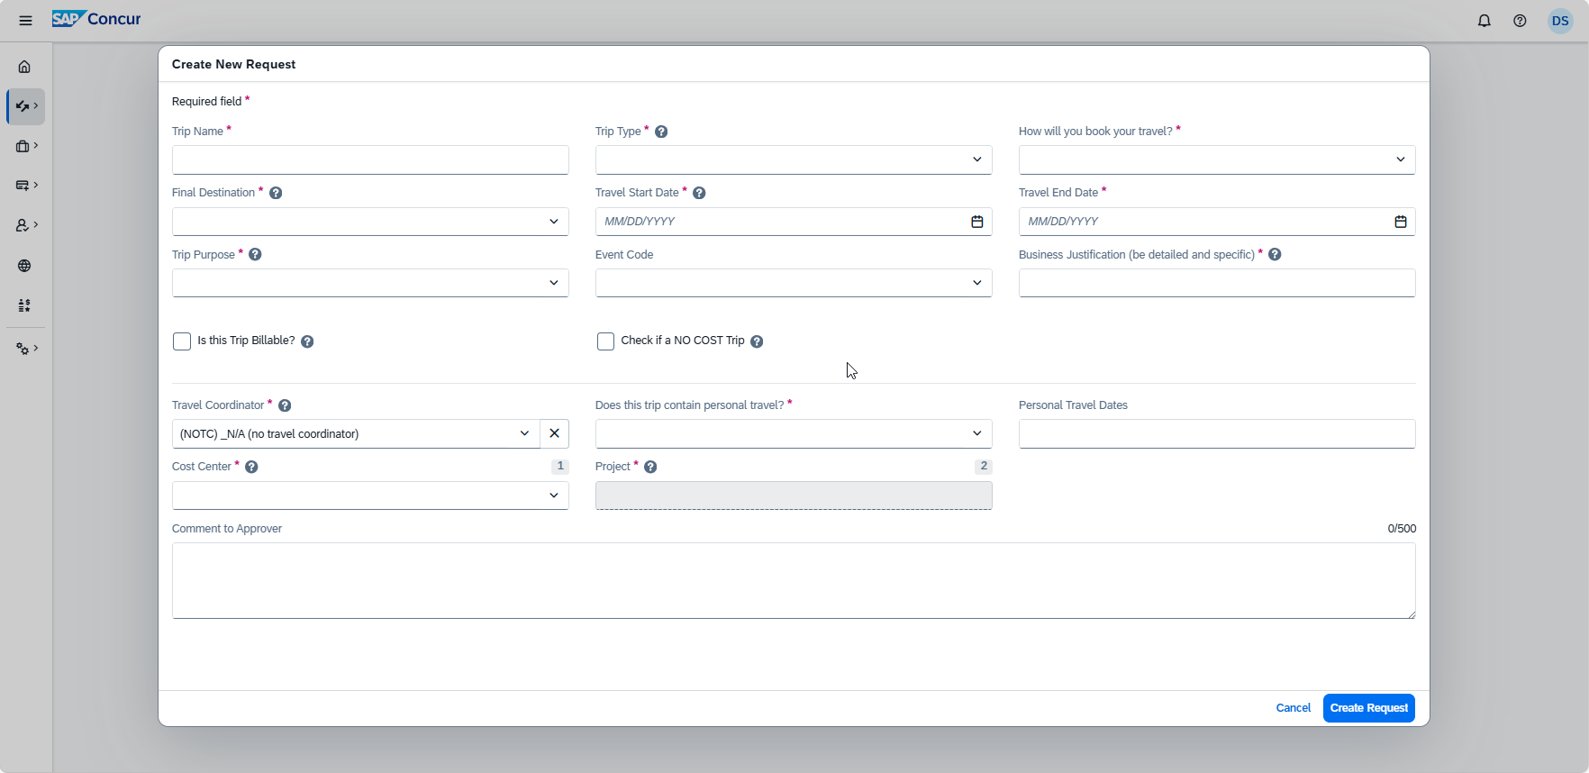Expand the Cost Center dropdown
This screenshot has width=1589, height=773.
point(369,496)
